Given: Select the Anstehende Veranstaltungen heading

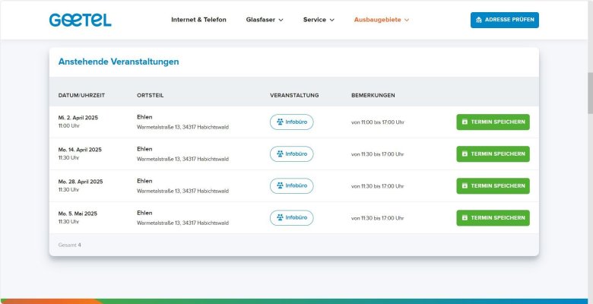Looking at the screenshot, I should click(119, 62).
